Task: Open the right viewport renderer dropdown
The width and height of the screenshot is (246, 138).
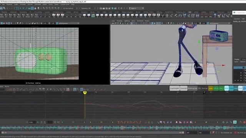Action: pyautogui.click(x=219, y=23)
